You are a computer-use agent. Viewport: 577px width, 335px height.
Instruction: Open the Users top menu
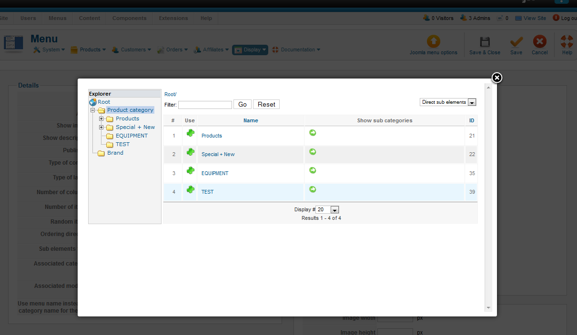point(28,18)
